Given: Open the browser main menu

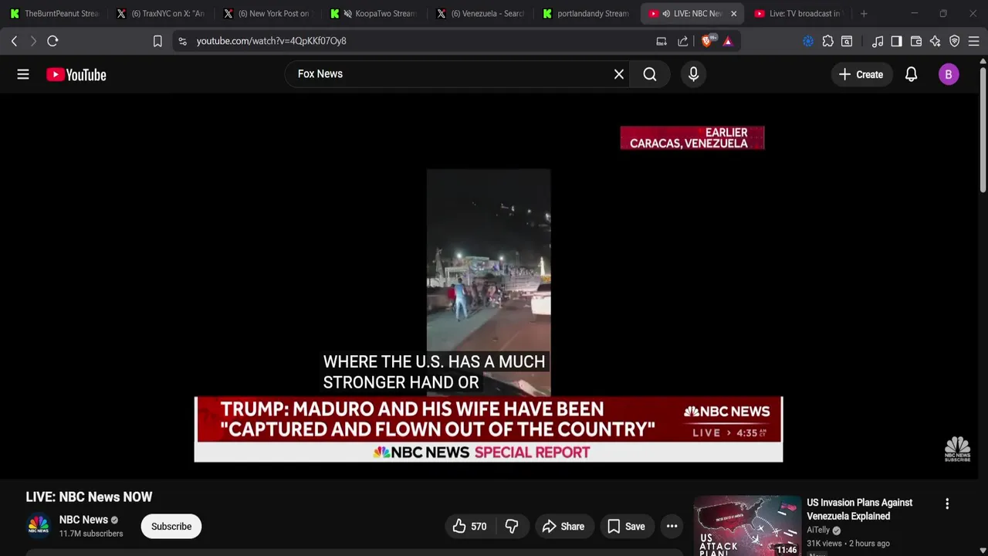Looking at the screenshot, I should click(974, 41).
